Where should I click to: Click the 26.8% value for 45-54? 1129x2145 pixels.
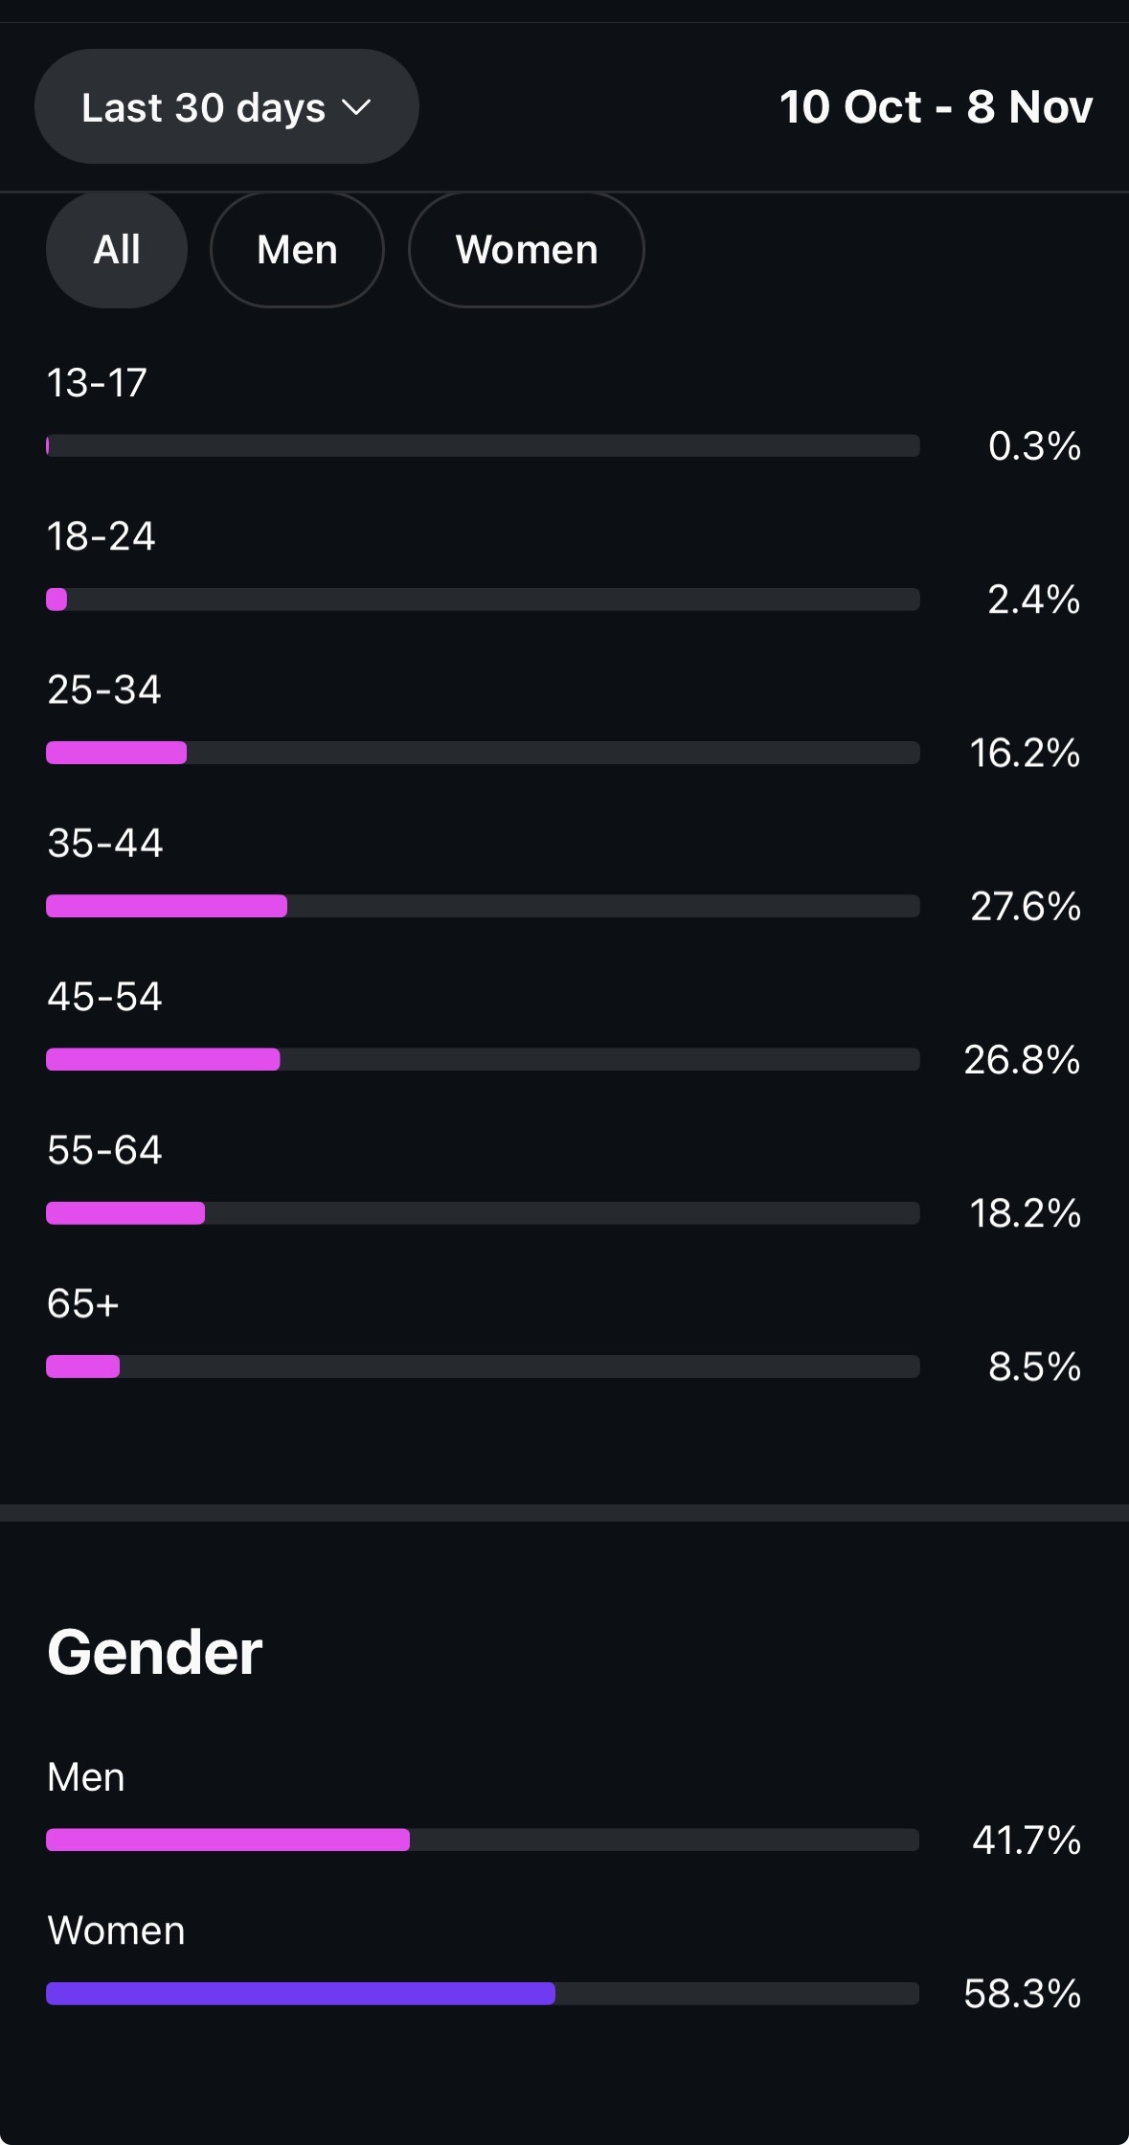click(x=1022, y=1059)
